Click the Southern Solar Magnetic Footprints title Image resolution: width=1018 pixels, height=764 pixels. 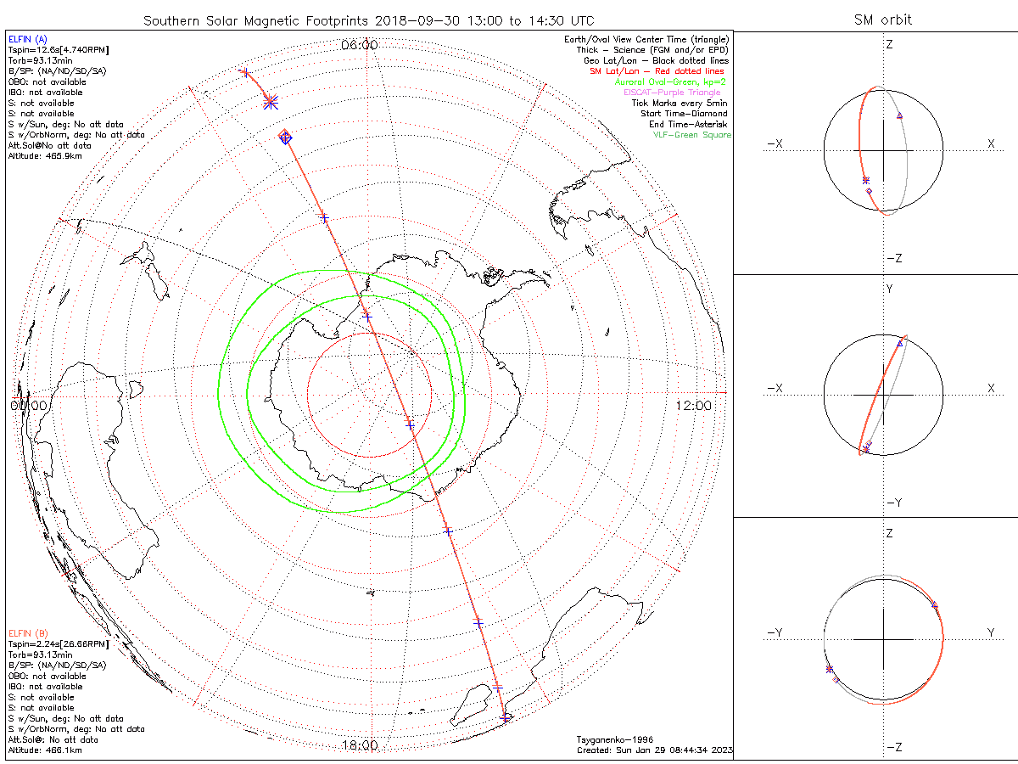coord(369,20)
